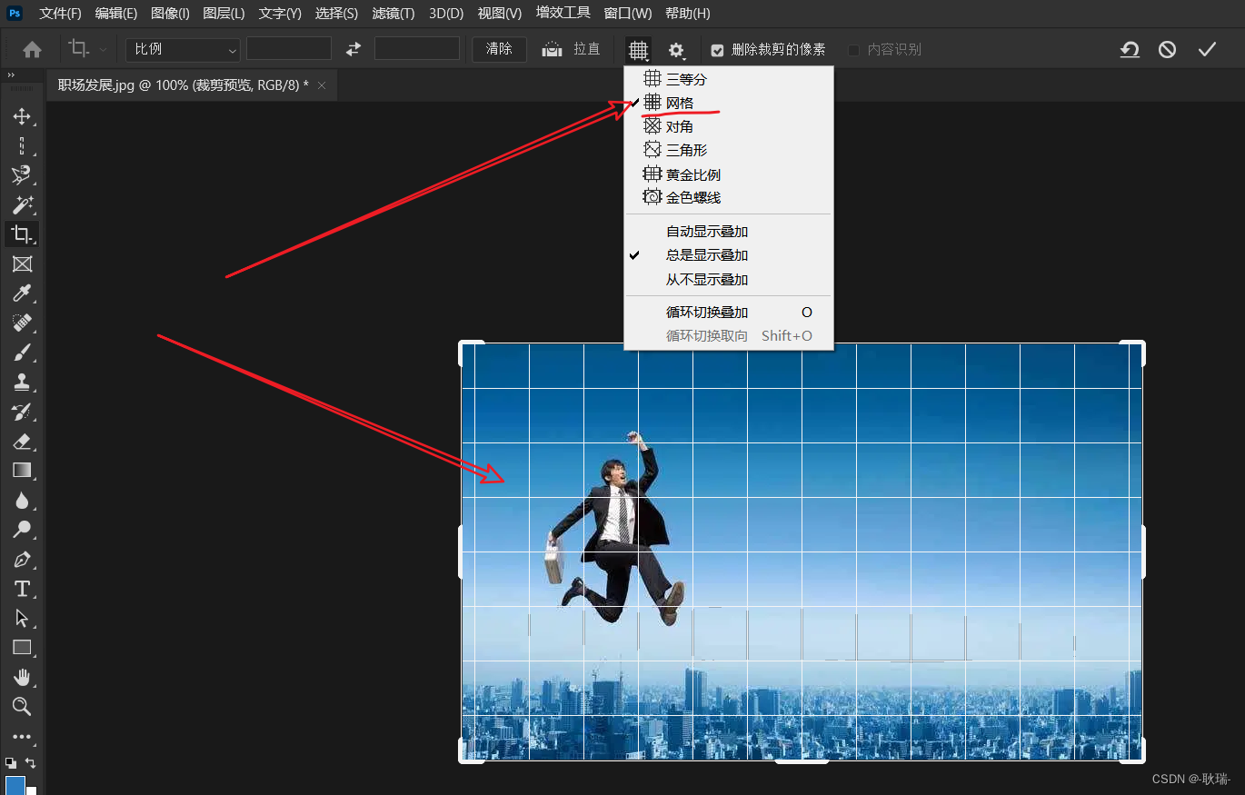Toggle the 内容识别 checkbox

click(x=853, y=50)
